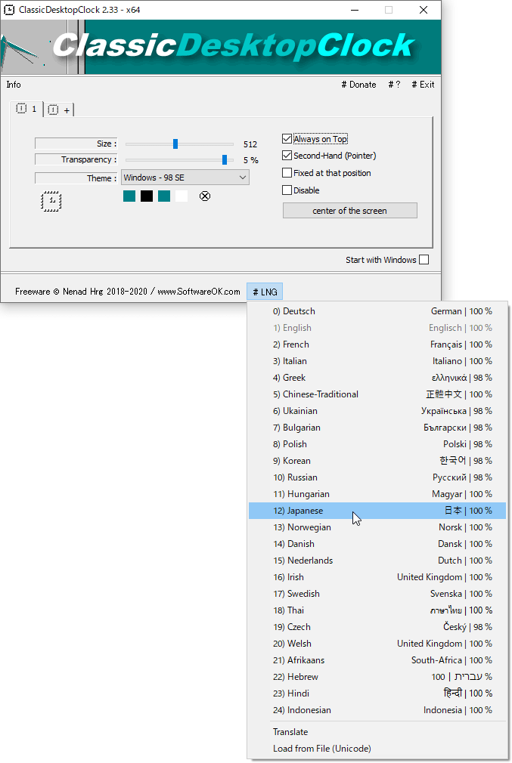Enable Start with Windows checkbox

(424, 260)
